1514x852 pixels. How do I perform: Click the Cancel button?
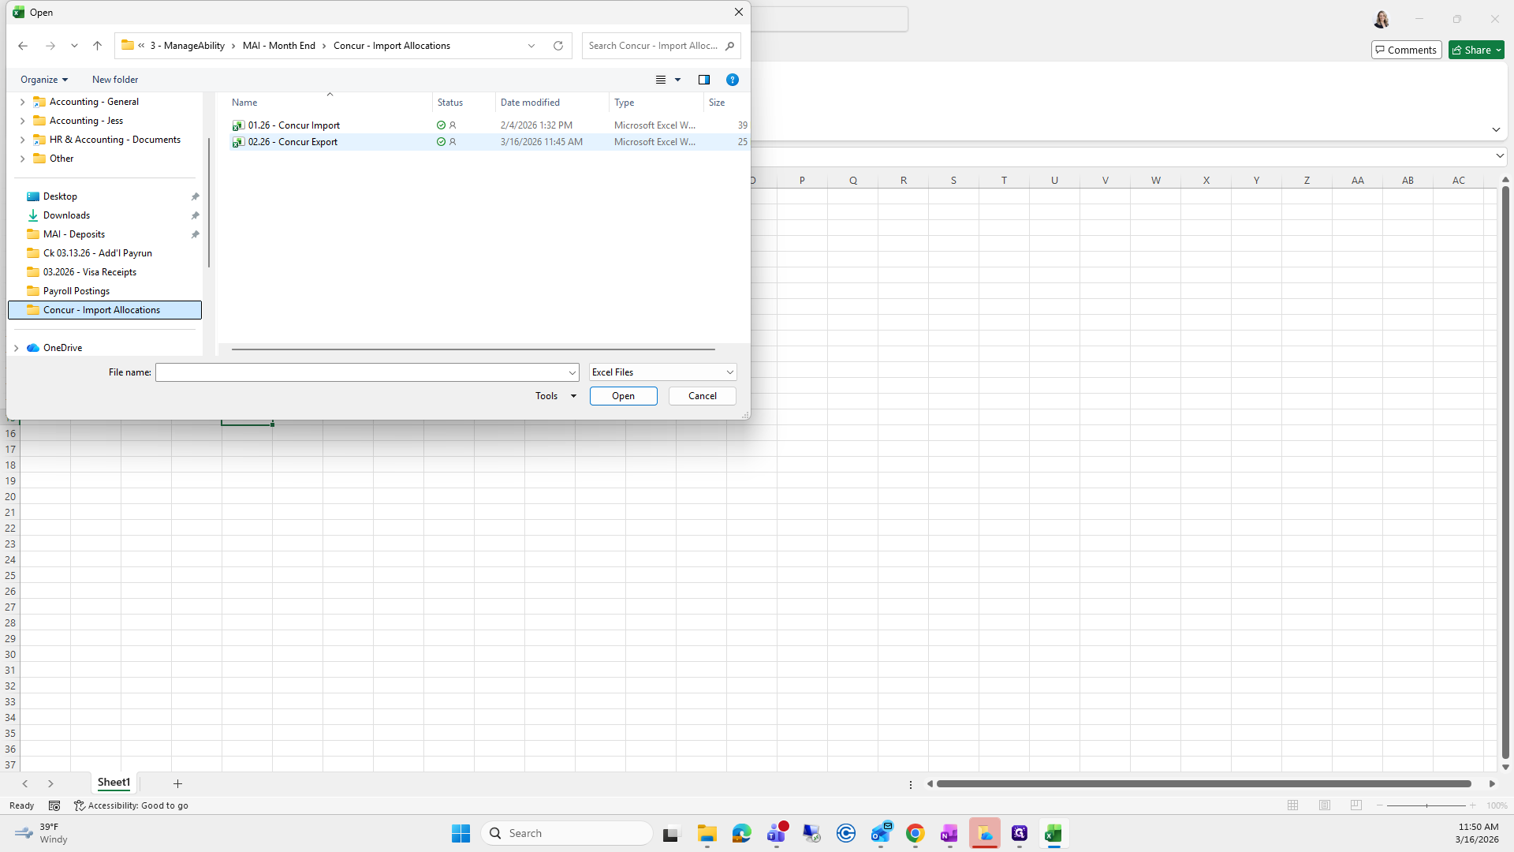[x=702, y=396]
